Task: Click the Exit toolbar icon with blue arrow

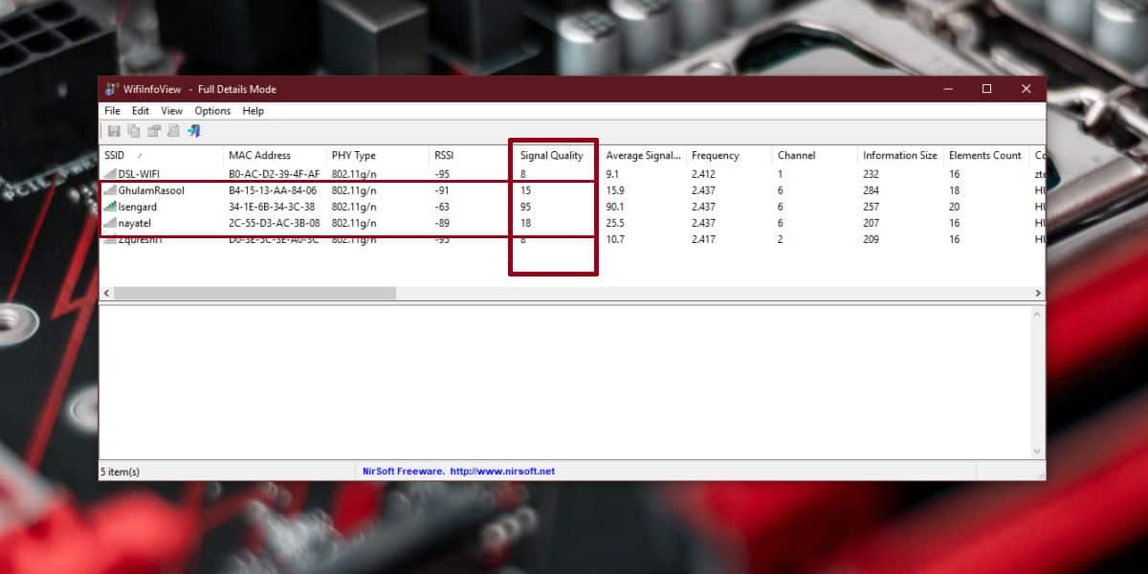Action: click(194, 131)
